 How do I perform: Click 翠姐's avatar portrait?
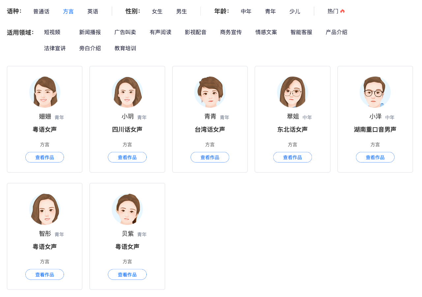(292, 92)
